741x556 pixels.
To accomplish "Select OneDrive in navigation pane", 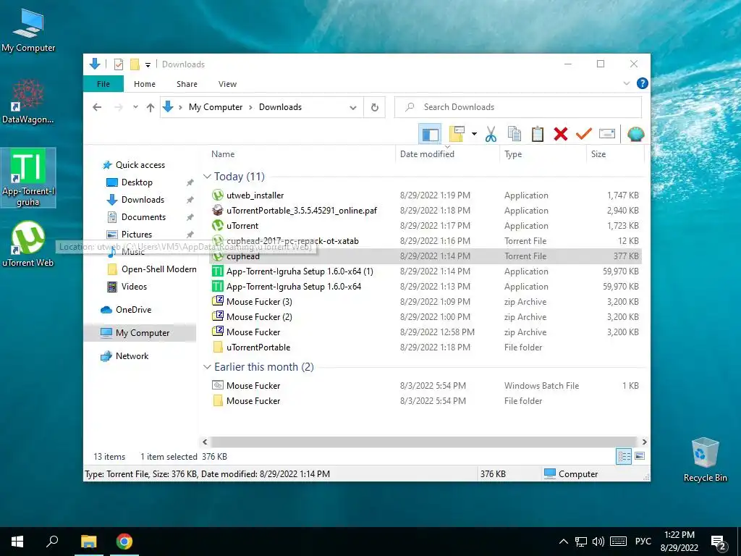I will pyautogui.click(x=134, y=310).
